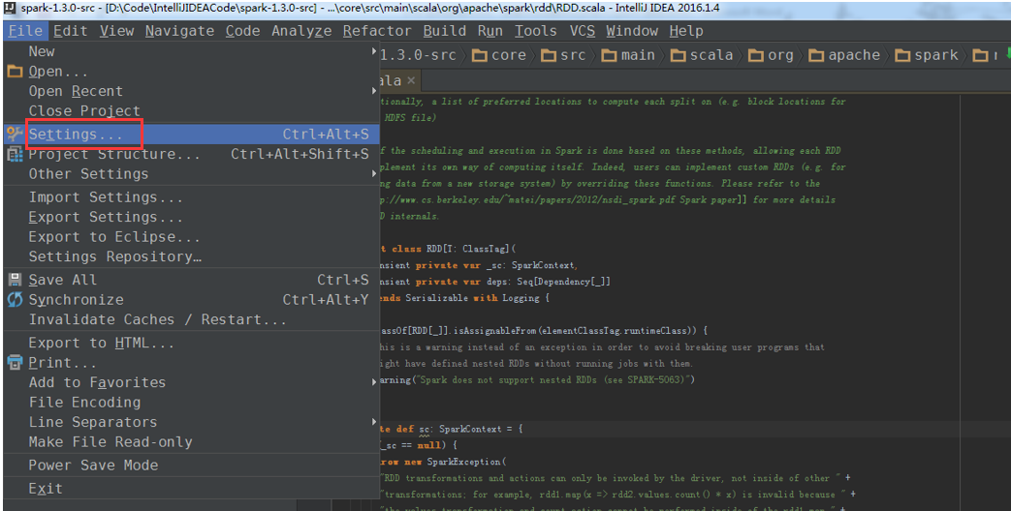This screenshot has height=511, width=1011.
Task: Open the View menu
Action: pos(116,31)
